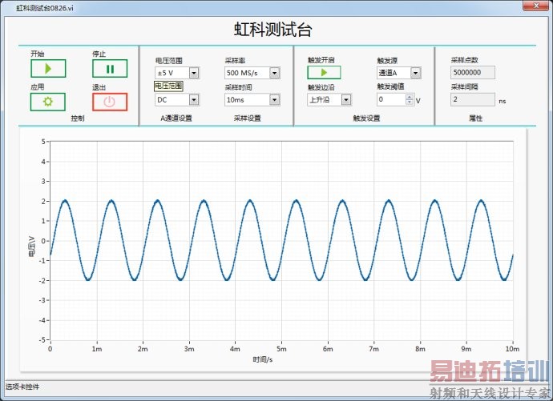Click the 5m x-axis tick label

point(281,349)
